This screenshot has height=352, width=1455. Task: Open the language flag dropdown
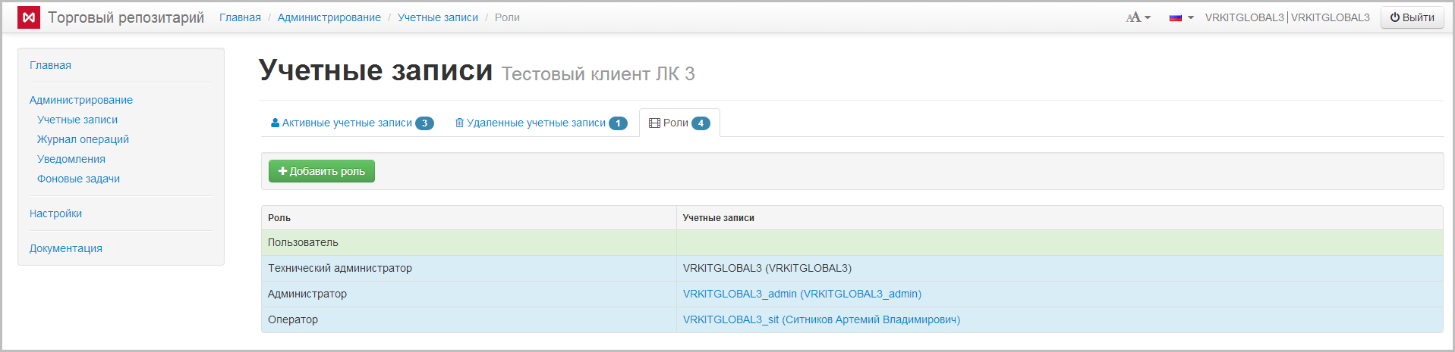1181,17
